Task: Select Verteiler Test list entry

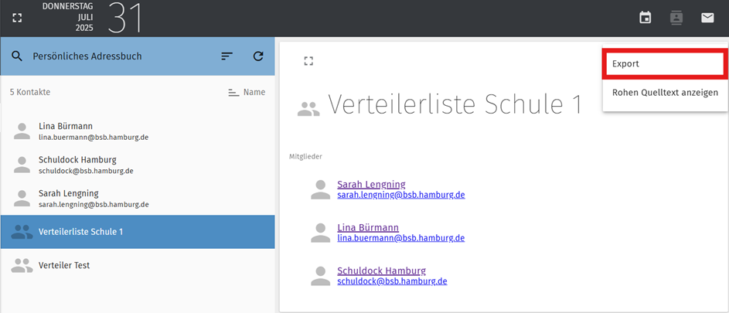Action: coord(138,266)
